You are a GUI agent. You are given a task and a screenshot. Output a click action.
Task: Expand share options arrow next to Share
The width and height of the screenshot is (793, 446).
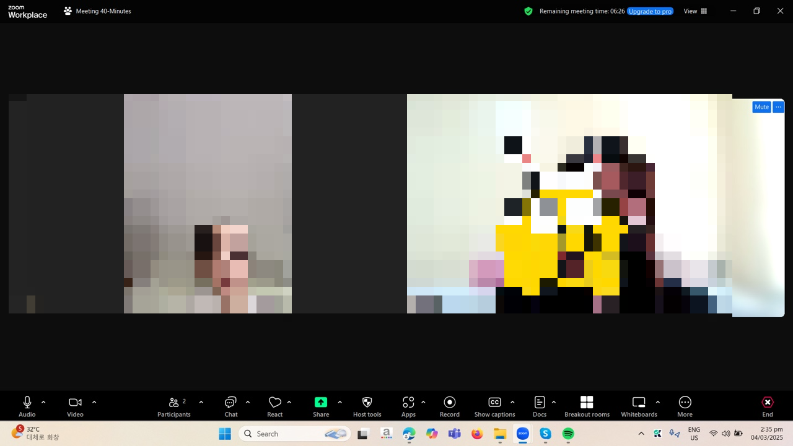340,403
